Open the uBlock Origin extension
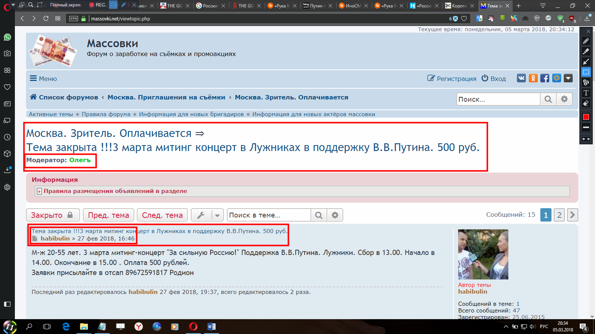Screen dimensions: 595x334 [572, 18]
